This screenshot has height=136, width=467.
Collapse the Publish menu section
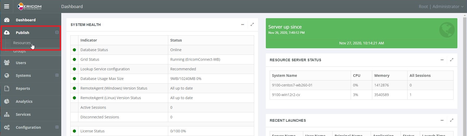(57, 32)
